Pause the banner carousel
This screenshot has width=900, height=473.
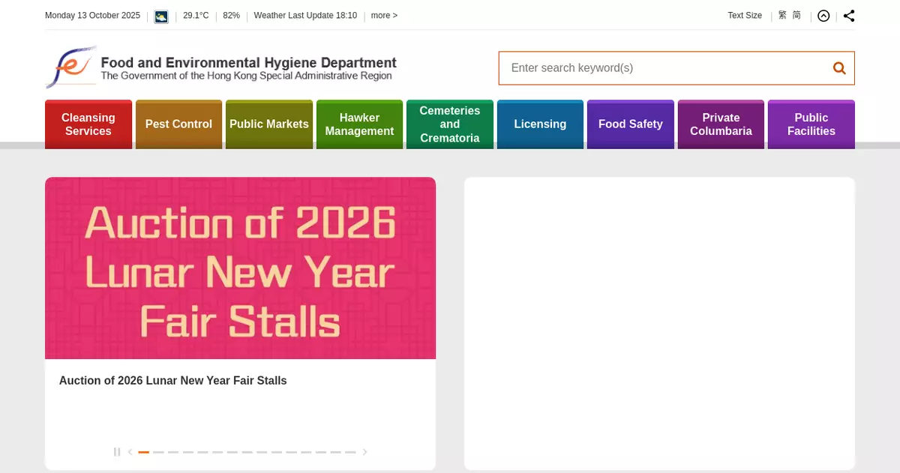[x=116, y=452]
